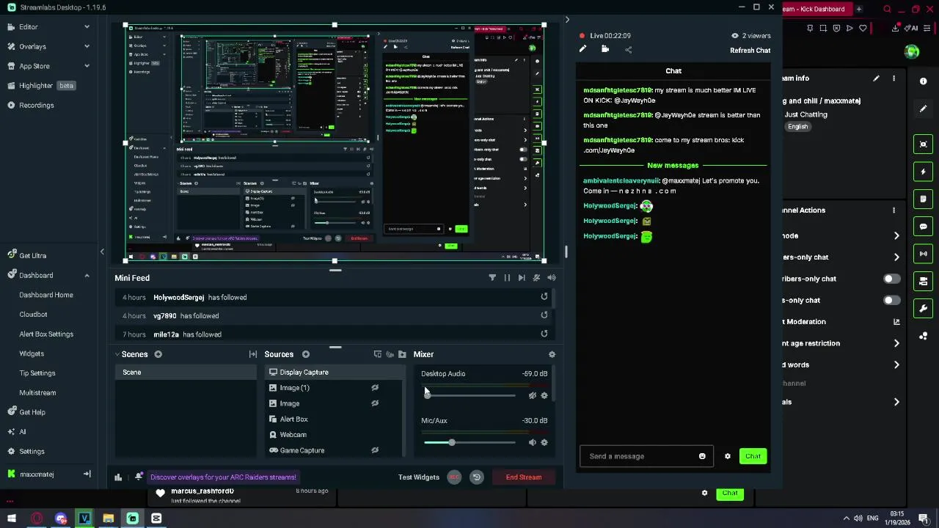Log out using icon beside maxxmatej
The width and height of the screenshot is (939, 528).
click(87, 474)
